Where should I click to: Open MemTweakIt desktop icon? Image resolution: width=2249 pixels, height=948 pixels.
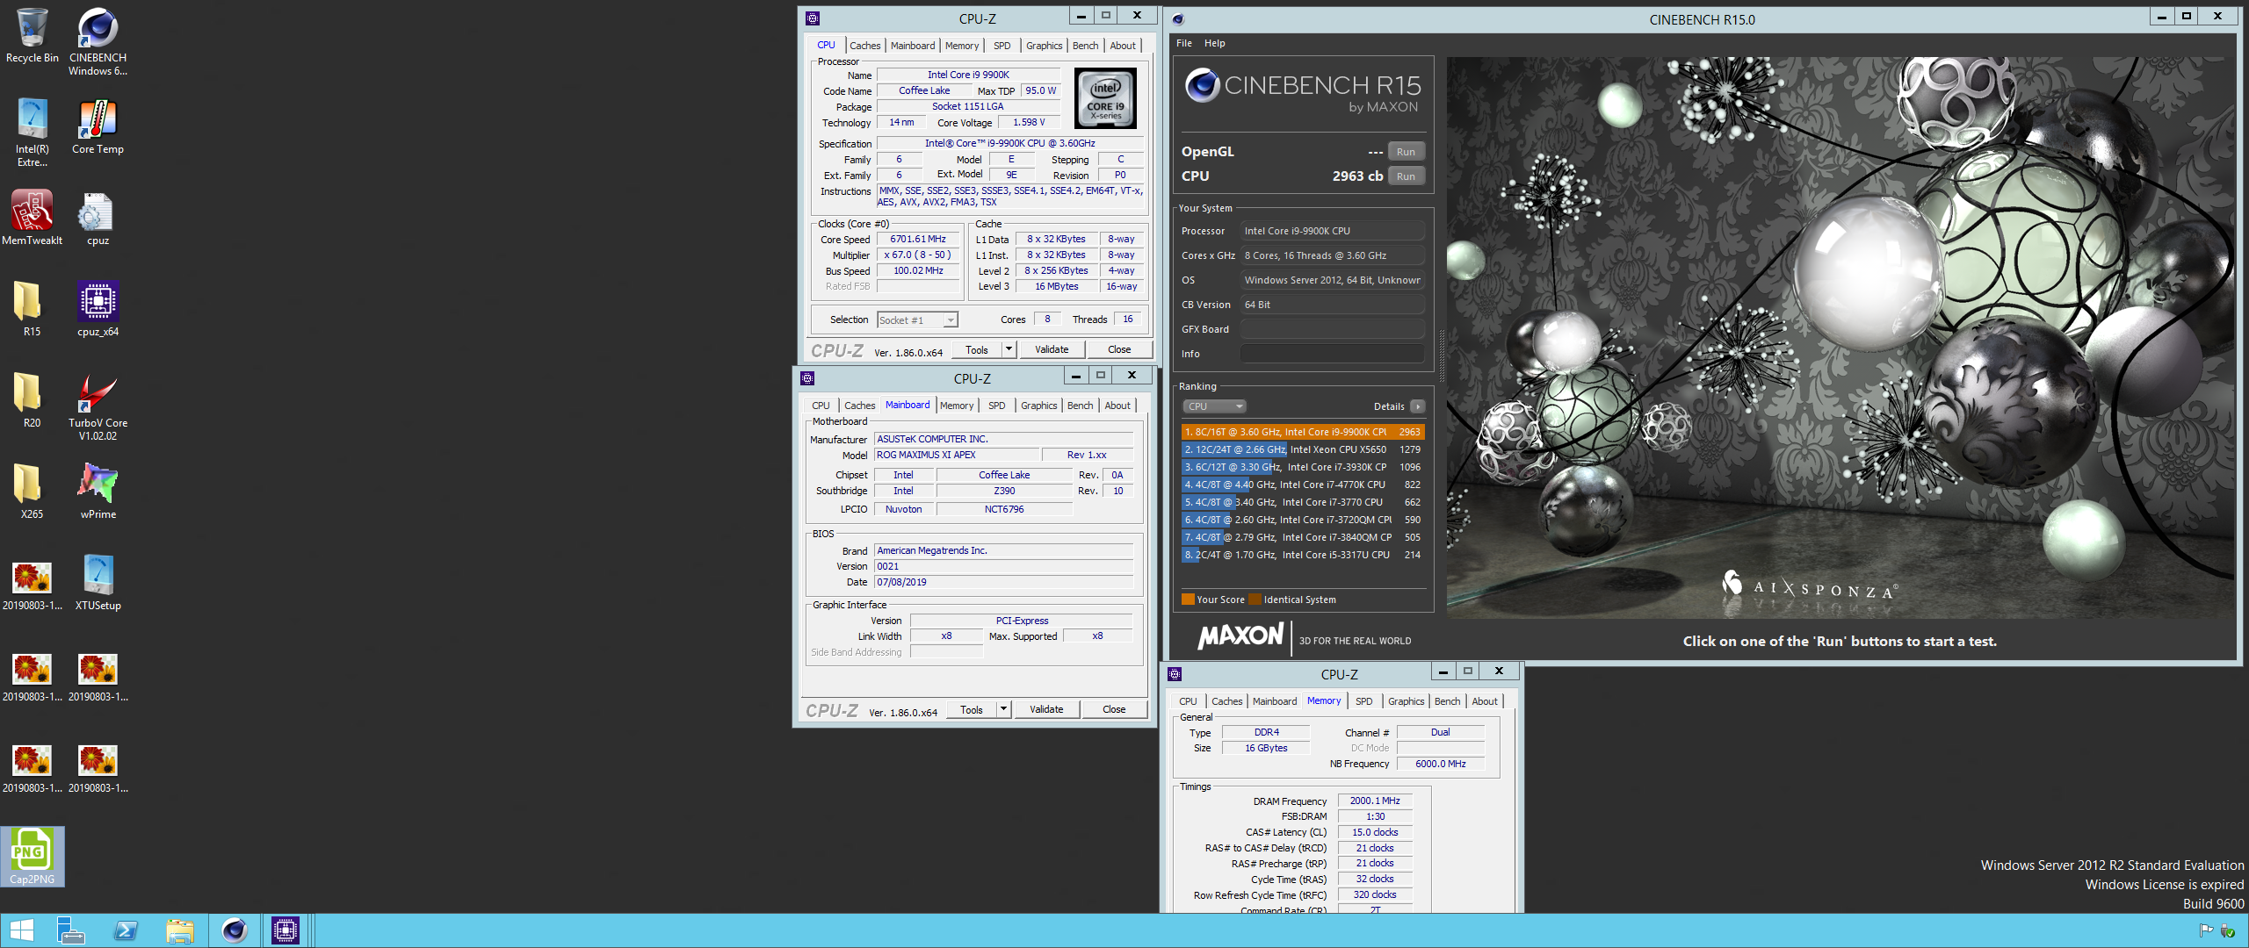32,218
